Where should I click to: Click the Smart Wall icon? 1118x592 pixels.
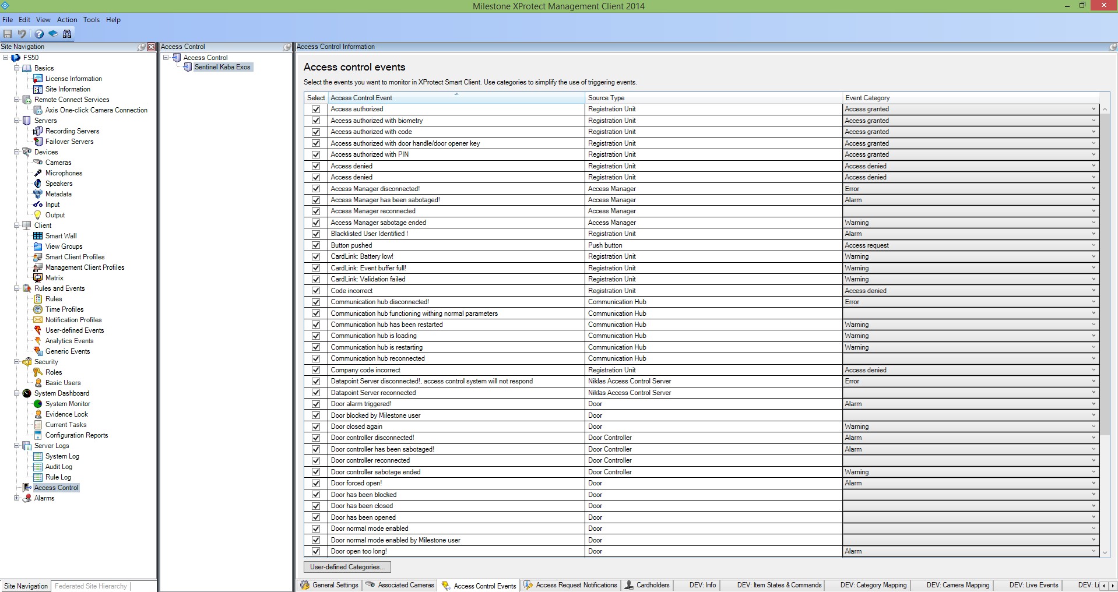[x=38, y=236]
